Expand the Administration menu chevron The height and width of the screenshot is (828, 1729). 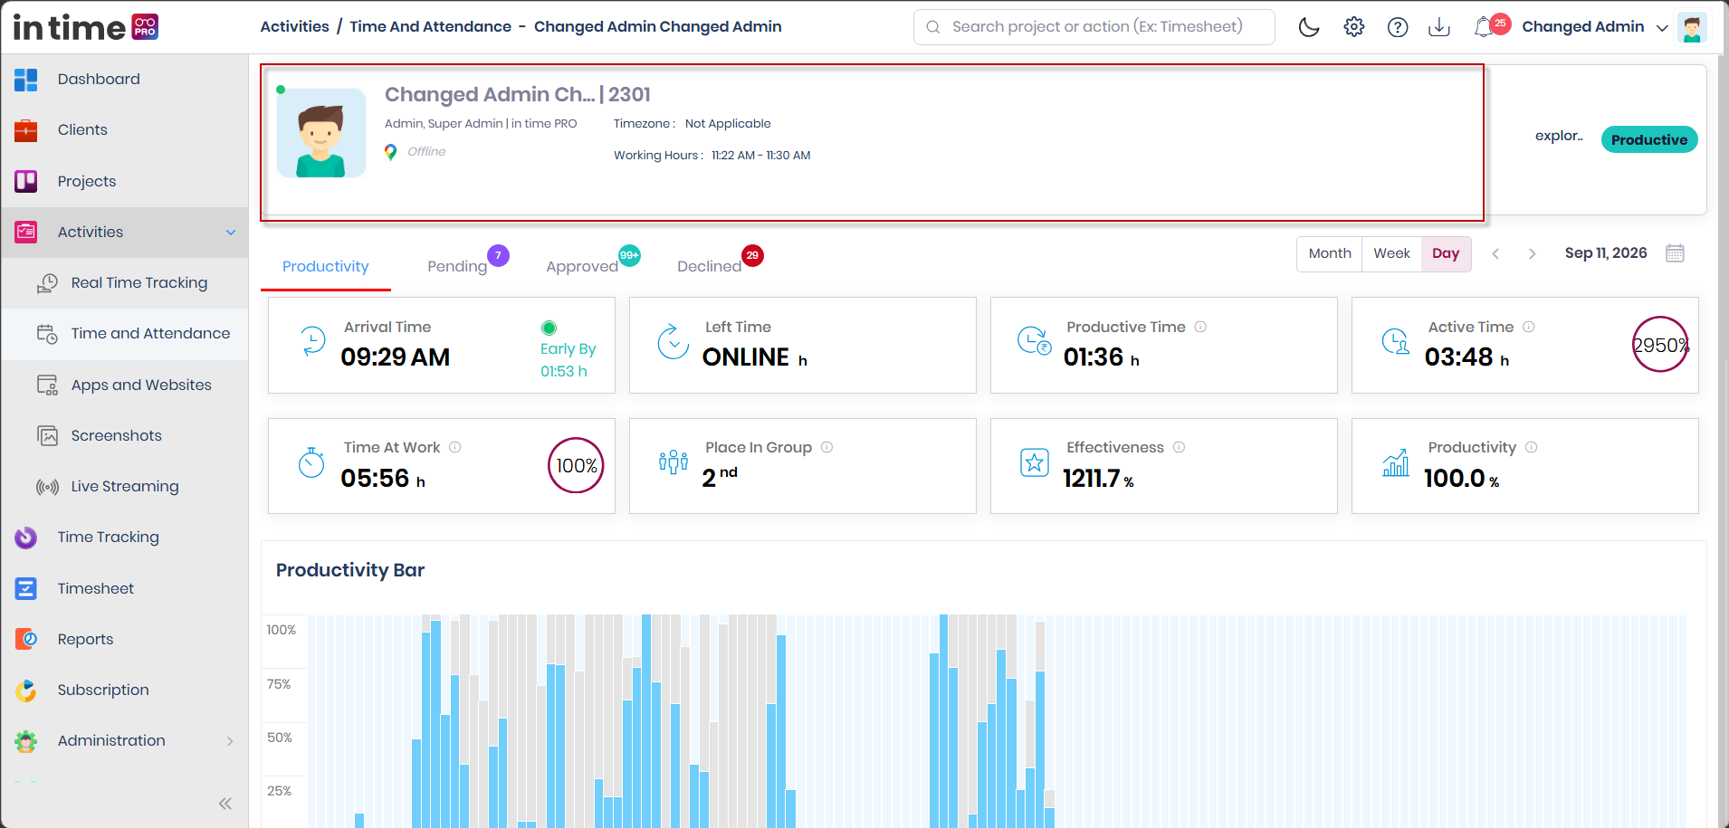pos(230,741)
